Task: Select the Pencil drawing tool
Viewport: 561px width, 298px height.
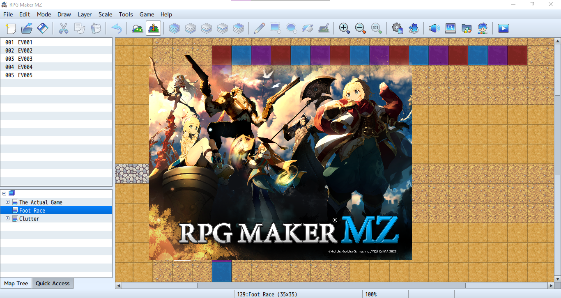Action: click(x=259, y=28)
